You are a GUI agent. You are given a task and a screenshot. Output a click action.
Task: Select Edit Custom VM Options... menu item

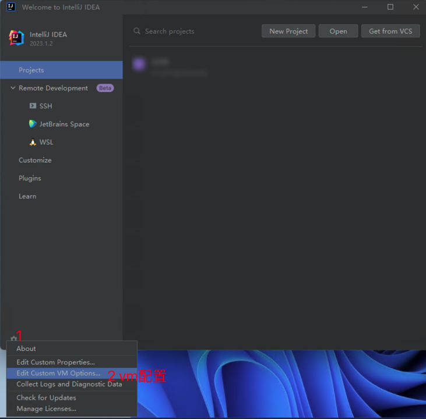pos(72,373)
